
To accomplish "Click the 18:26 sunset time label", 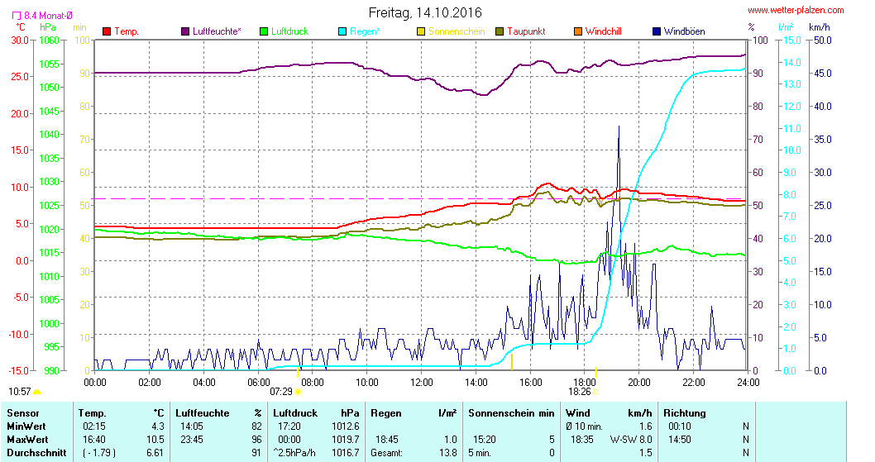I will pos(580,392).
